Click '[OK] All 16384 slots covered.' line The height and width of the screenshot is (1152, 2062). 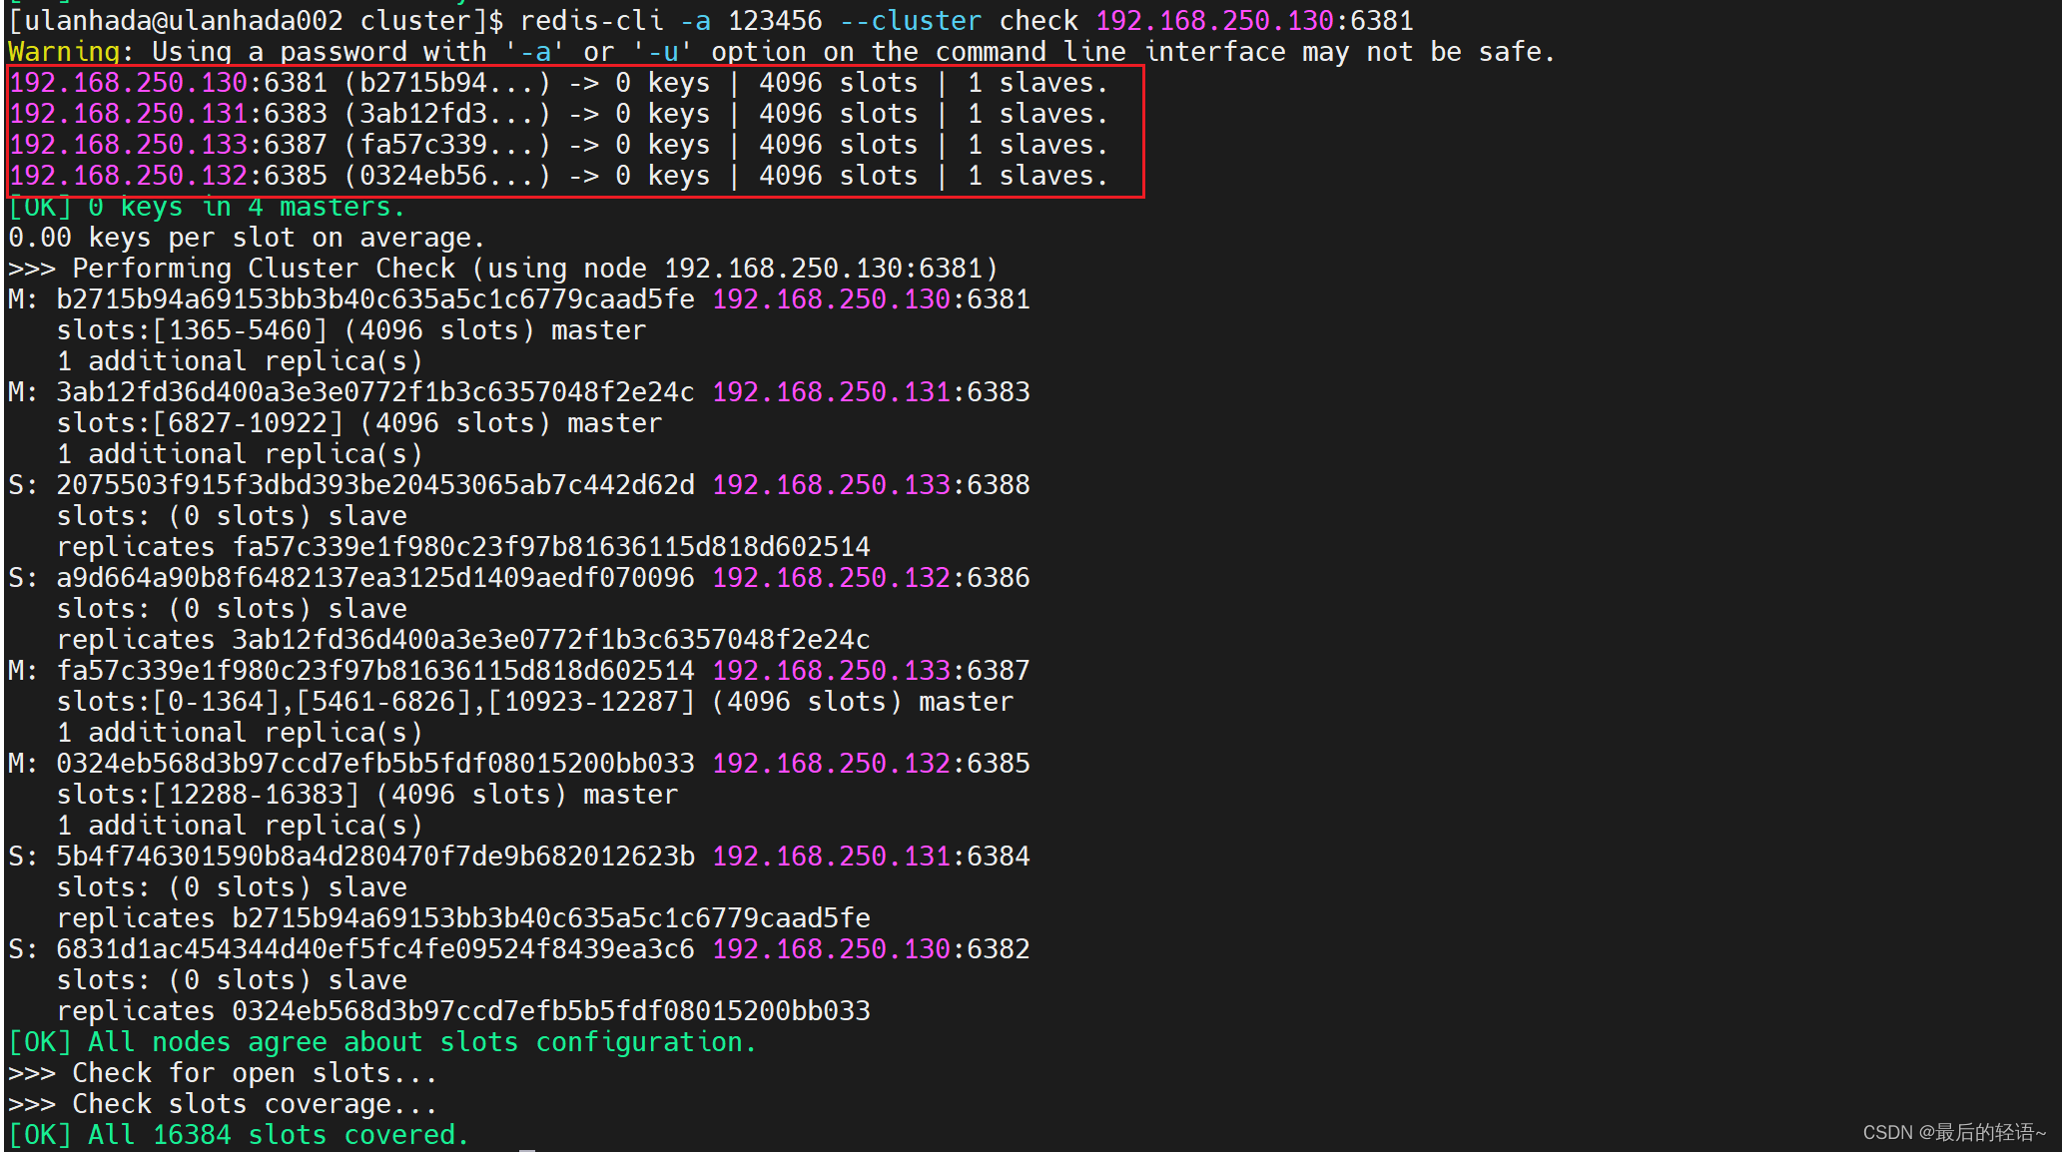tap(239, 1135)
